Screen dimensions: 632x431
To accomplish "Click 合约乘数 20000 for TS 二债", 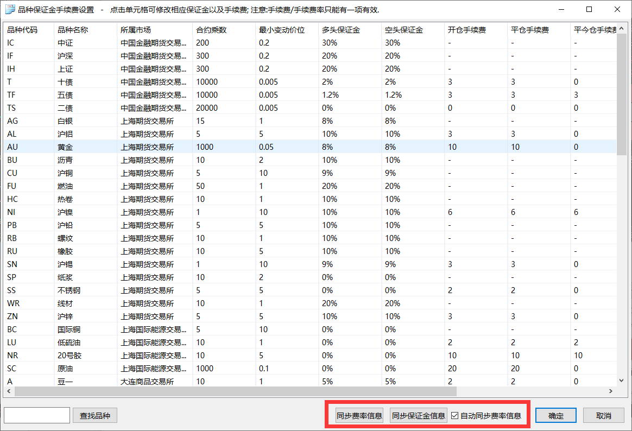I will point(224,108).
